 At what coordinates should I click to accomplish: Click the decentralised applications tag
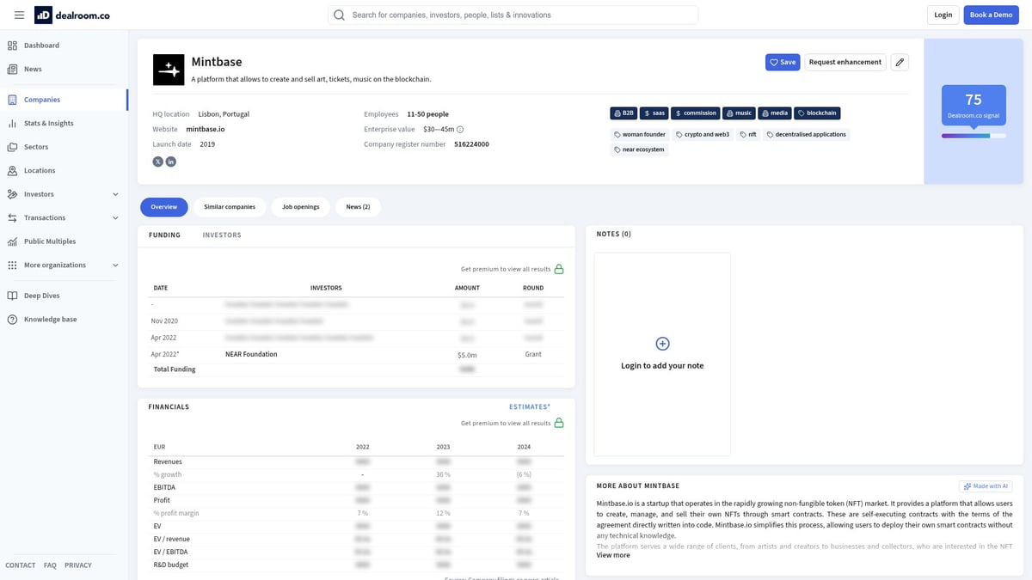point(807,134)
